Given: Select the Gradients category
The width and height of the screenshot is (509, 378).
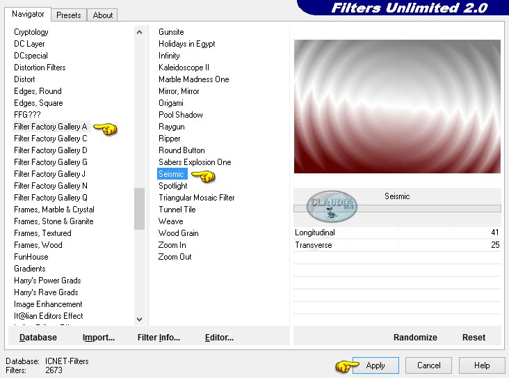Looking at the screenshot, I should coord(29,269).
